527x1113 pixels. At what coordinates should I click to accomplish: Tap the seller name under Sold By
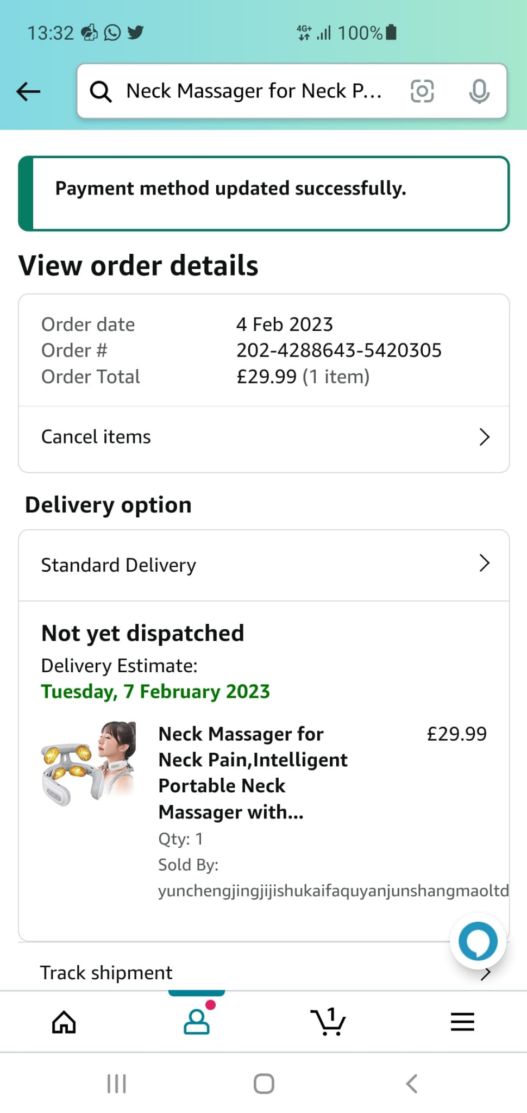tap(332, 891)
